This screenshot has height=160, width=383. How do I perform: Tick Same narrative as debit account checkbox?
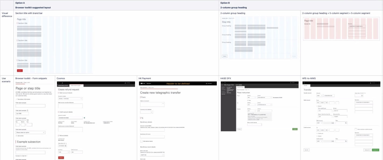pos(356,129)
